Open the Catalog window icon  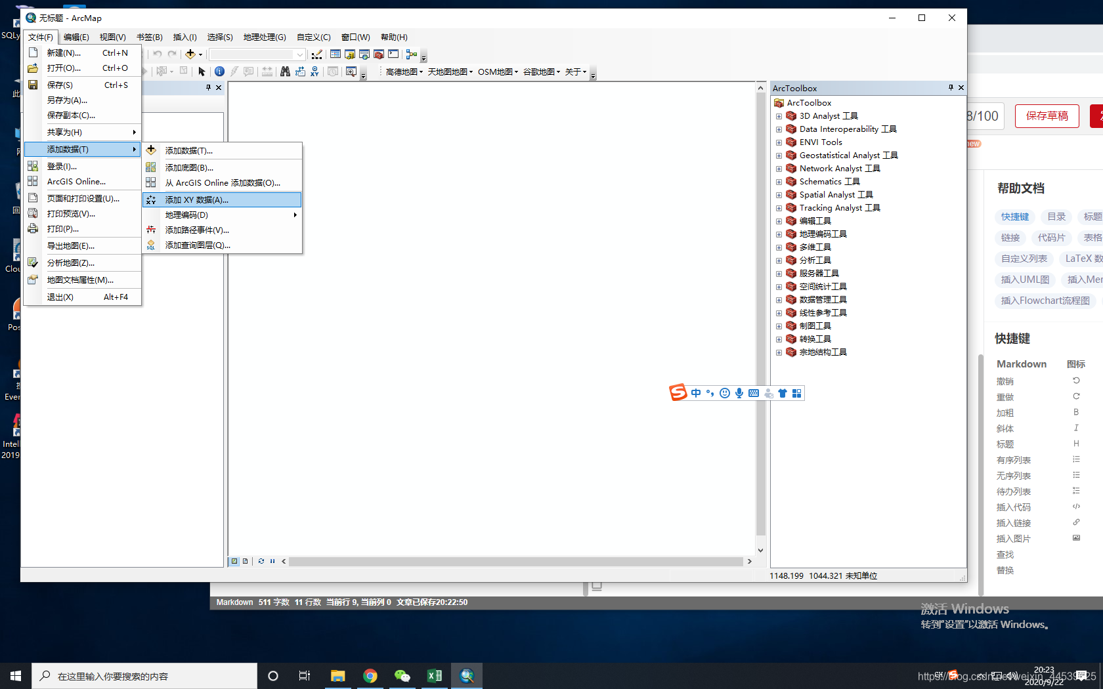tap(350, 54)
